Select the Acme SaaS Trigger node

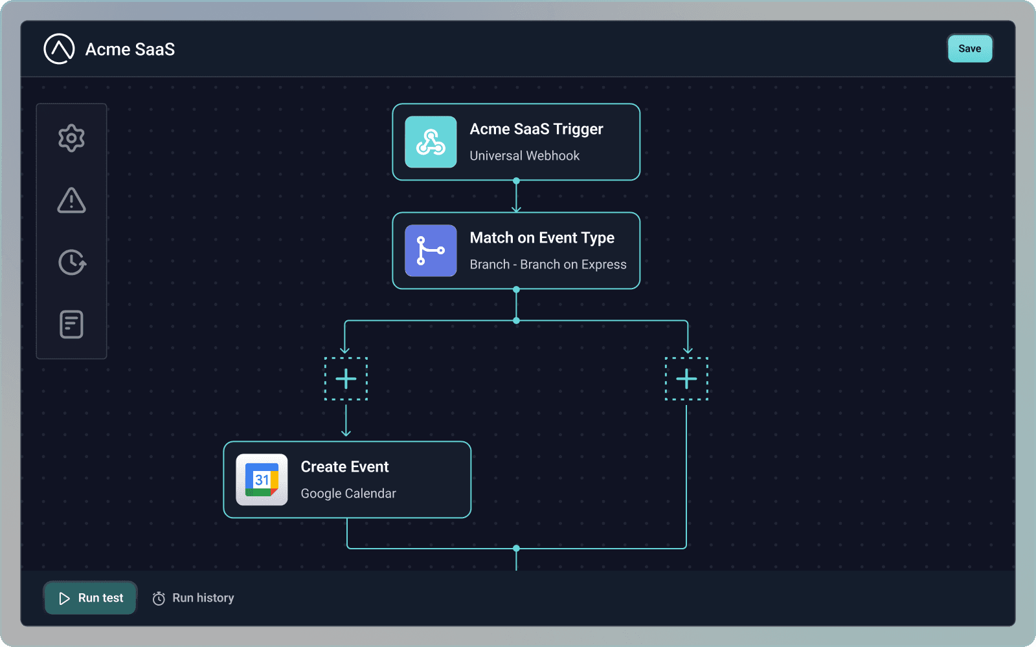(516, 142)
